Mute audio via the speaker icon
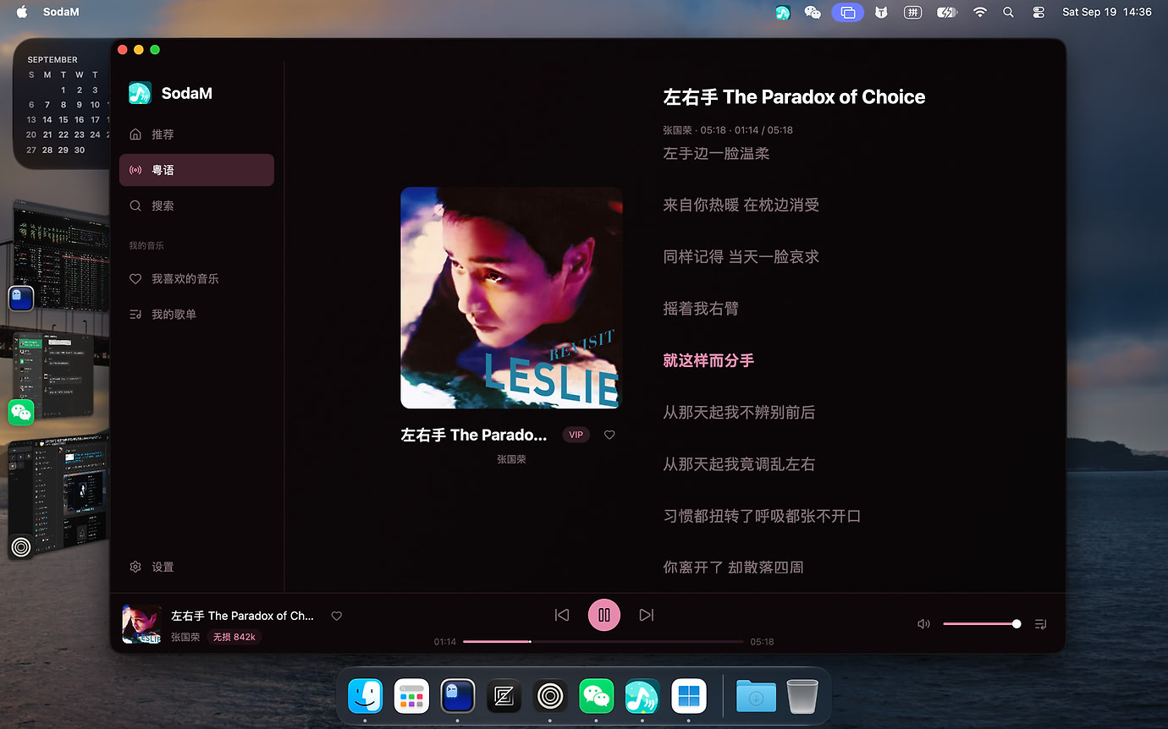Image resolution: width=1168 pixels, height=729 pixels. click(x=923, y=624)
